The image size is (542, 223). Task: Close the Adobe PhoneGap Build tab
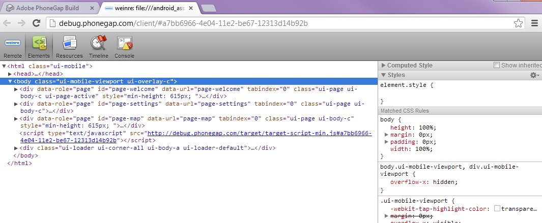click(x=92, y=8)
